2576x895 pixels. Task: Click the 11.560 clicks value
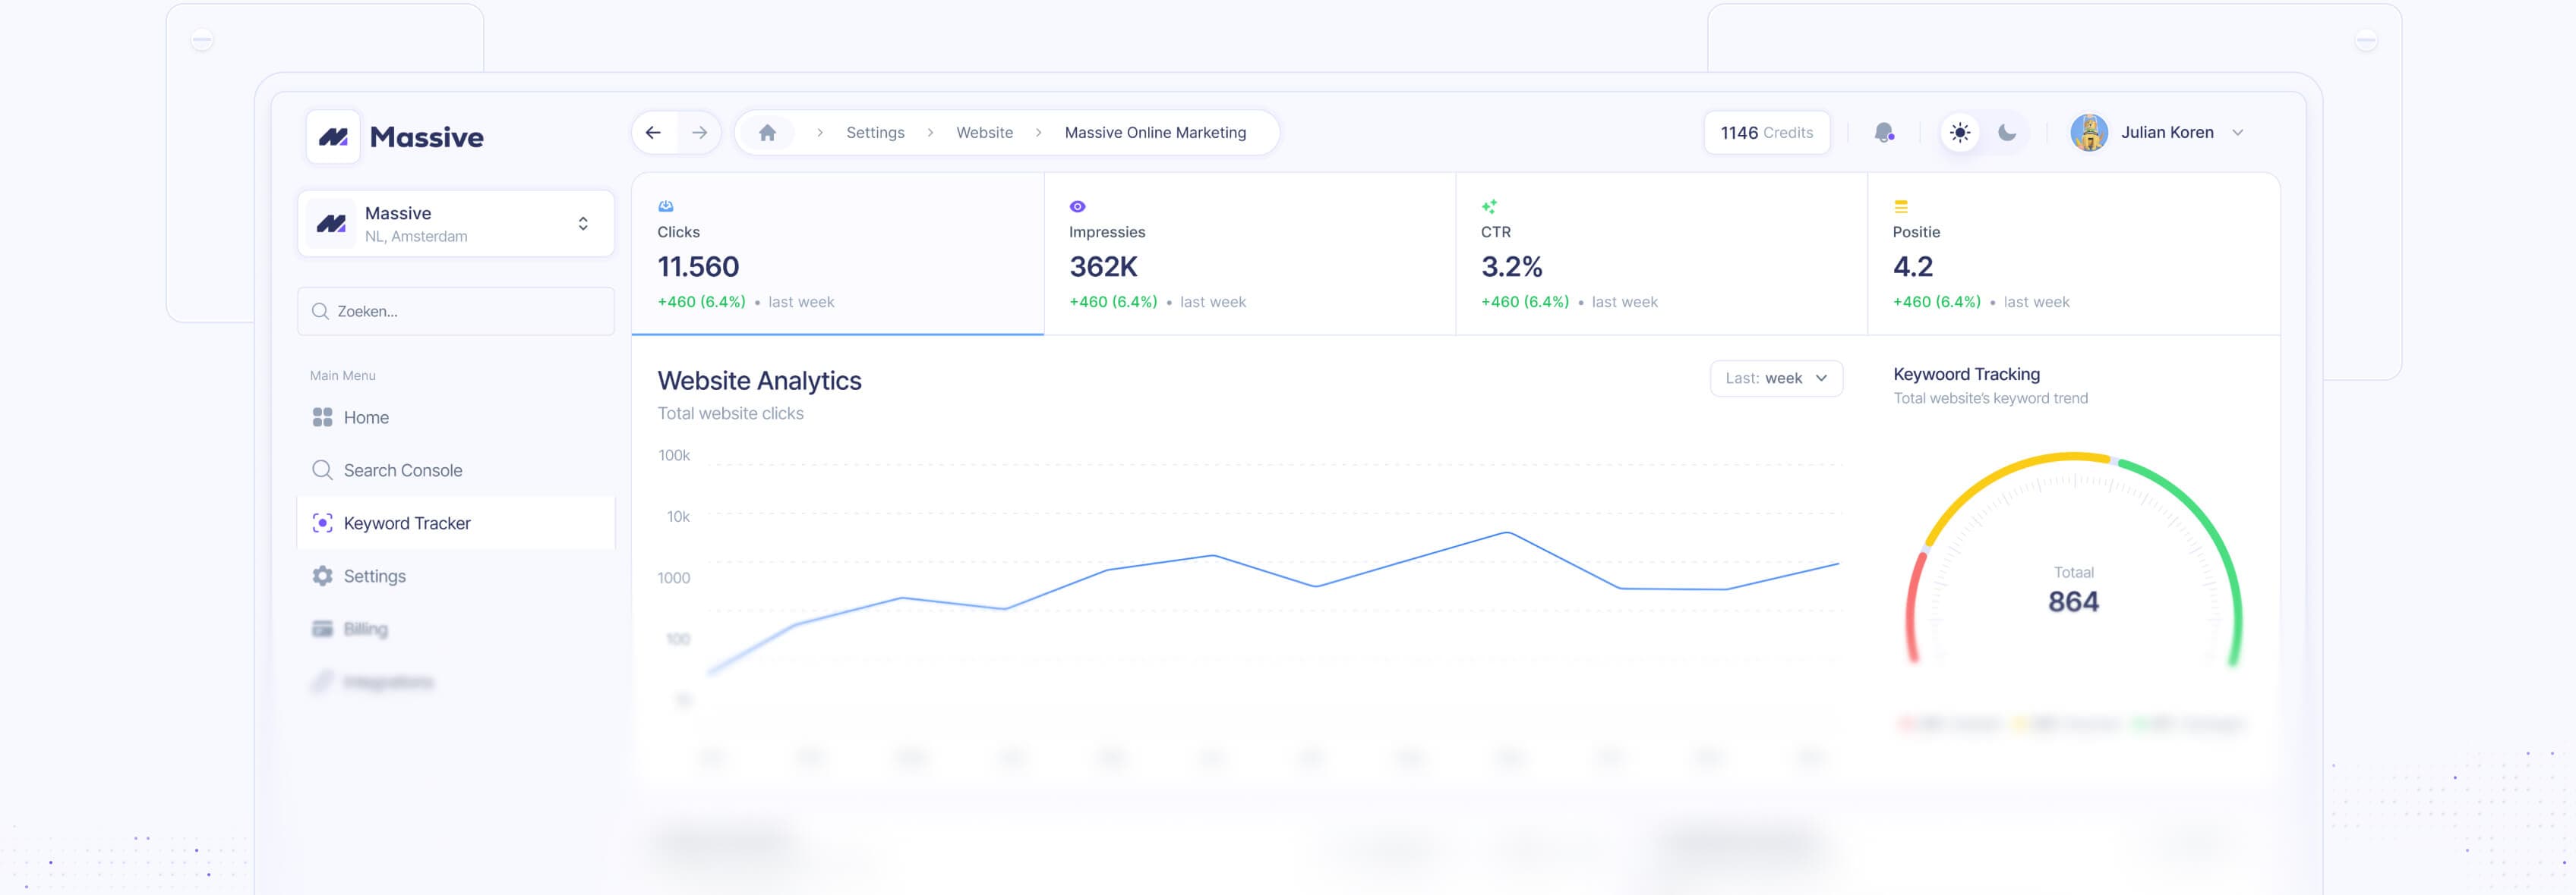click(x=698, y=267)
